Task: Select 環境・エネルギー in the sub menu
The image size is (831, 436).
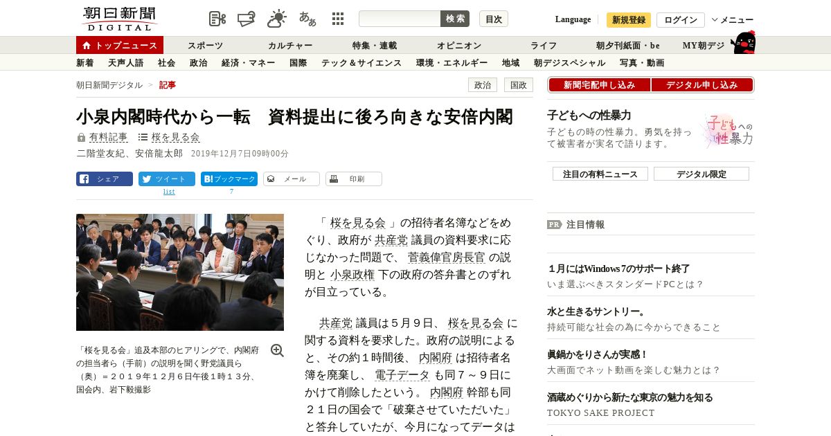Action: 452,62
